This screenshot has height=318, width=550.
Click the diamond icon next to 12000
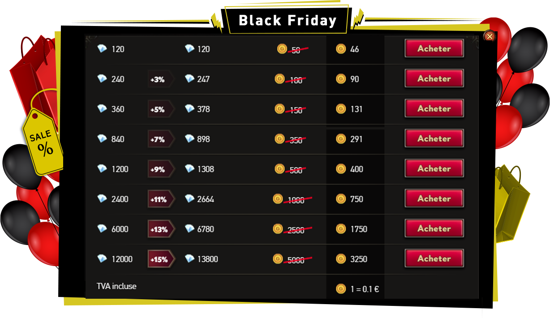point(102,259)
